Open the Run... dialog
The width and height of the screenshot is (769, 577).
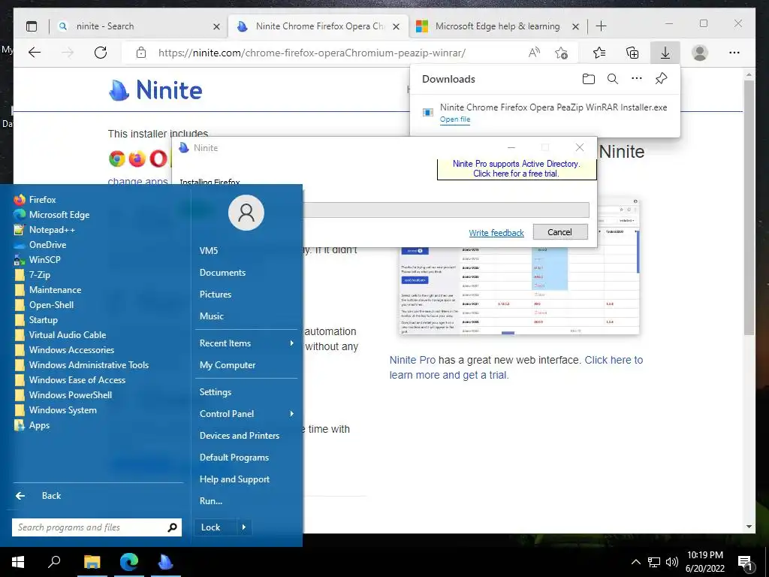tap(211, 501)
